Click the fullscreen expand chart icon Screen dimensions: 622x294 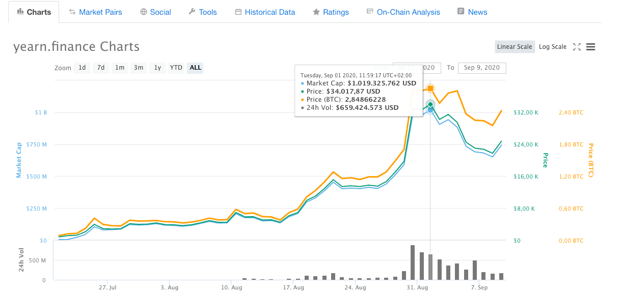tap(577, 47)
